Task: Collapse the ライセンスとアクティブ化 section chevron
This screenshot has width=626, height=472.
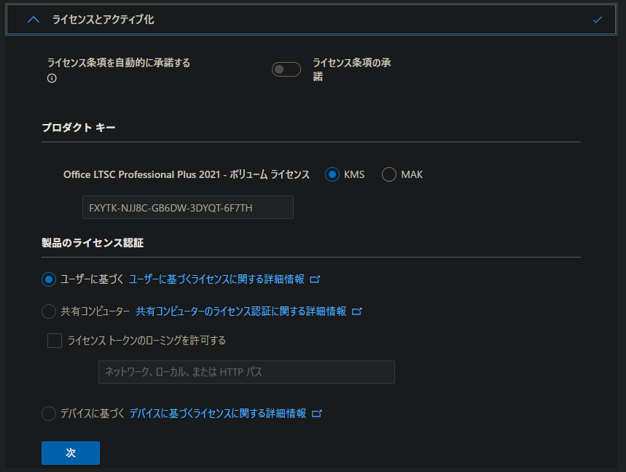Action: point(34,20)
